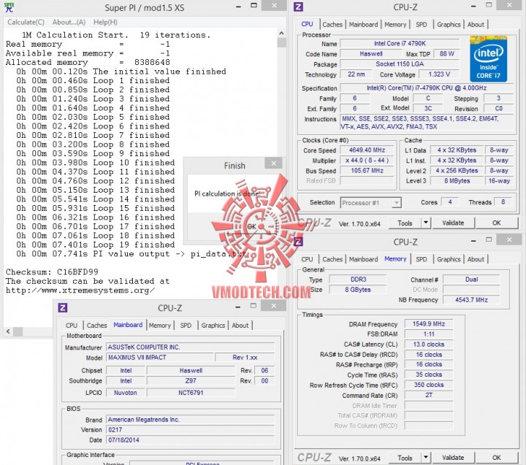Click the Bus Speed value 105.67 MHz
Viewport: 526px width, 465px height.
367,170
